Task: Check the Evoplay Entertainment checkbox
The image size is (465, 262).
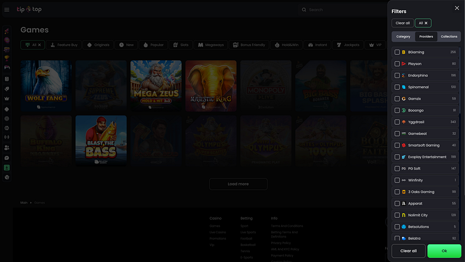Action: [397, 157]
